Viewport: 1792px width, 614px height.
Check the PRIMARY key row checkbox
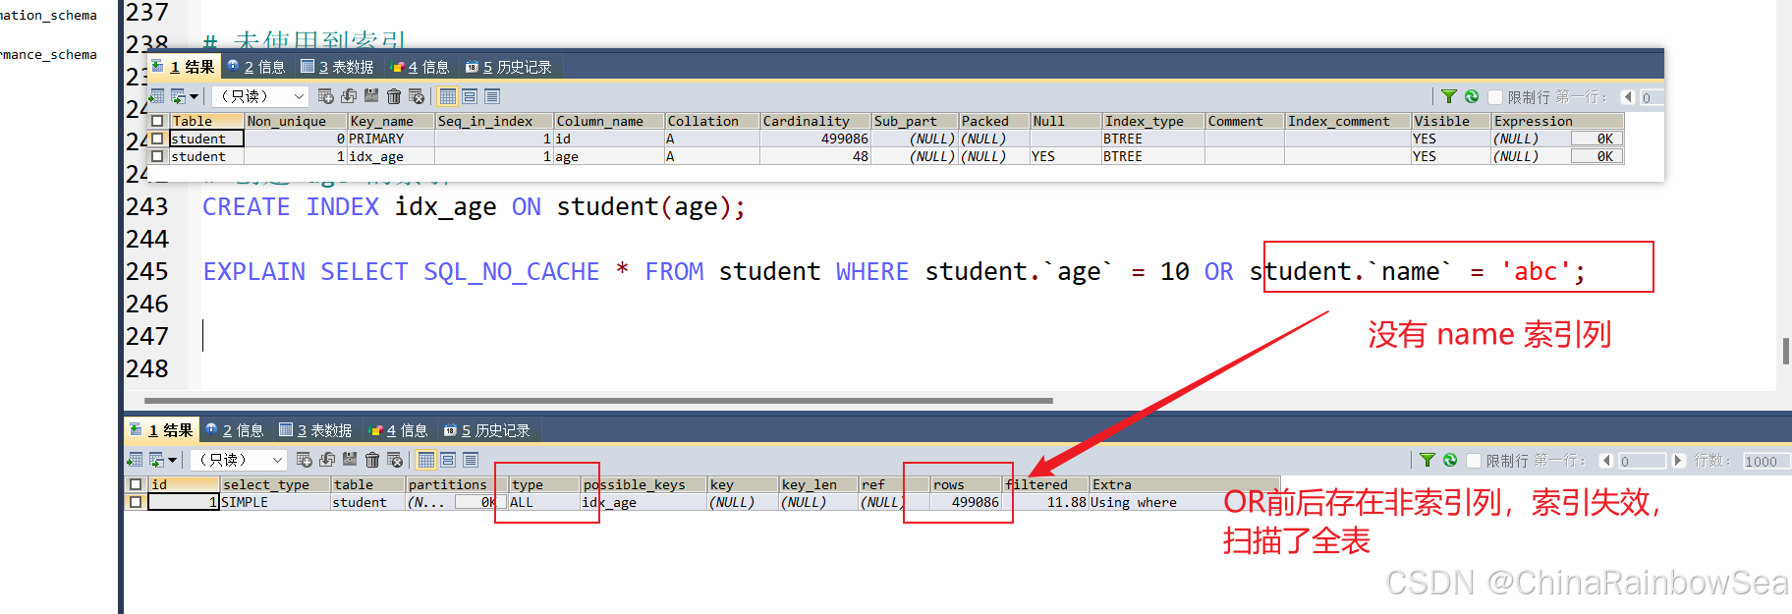point(157,139)
